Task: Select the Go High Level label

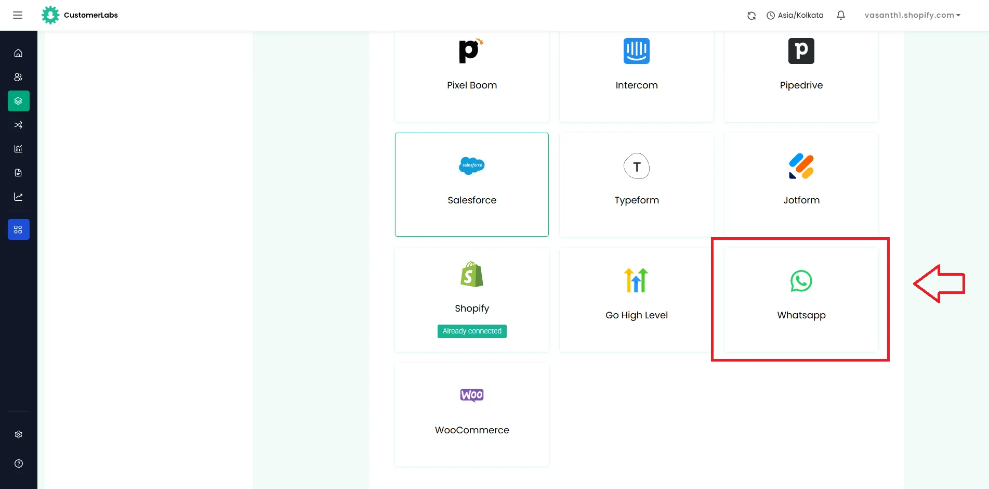Action: (637, 315)
